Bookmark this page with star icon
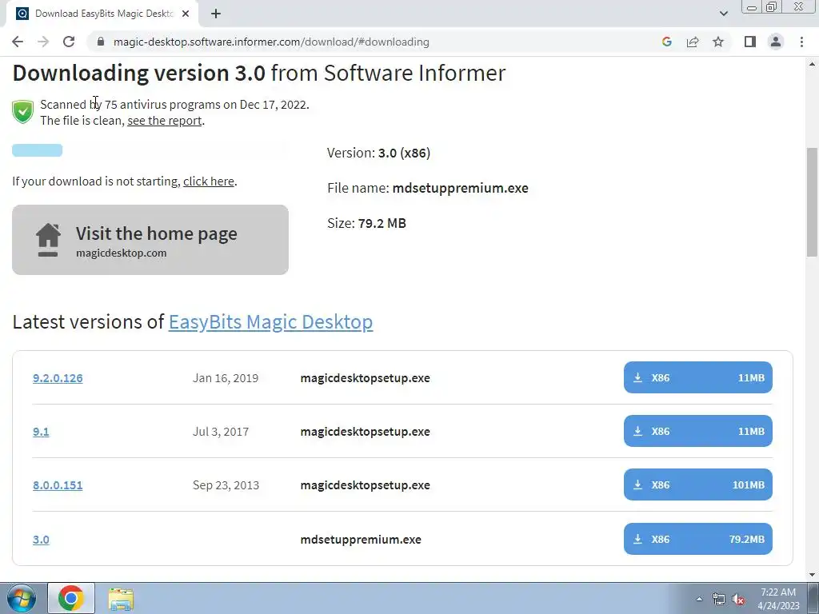Image resolution: width=819 pixels, height=614 pixels. pos(718,42)
